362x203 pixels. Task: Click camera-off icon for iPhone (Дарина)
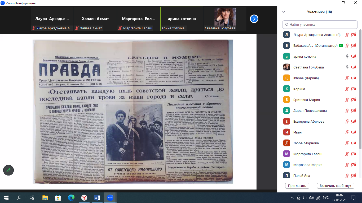point(354,78)
